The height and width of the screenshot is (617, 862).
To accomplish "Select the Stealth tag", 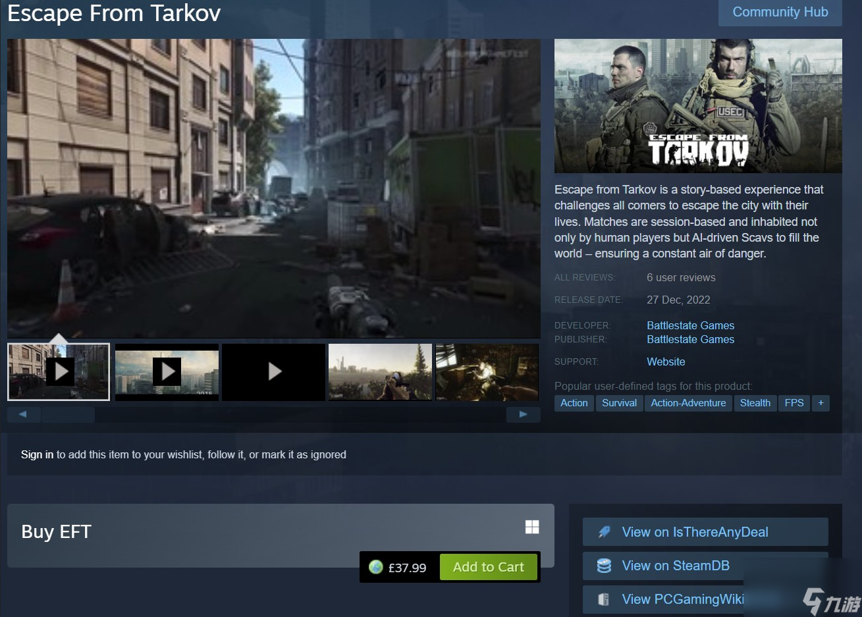I will [755, 403].
